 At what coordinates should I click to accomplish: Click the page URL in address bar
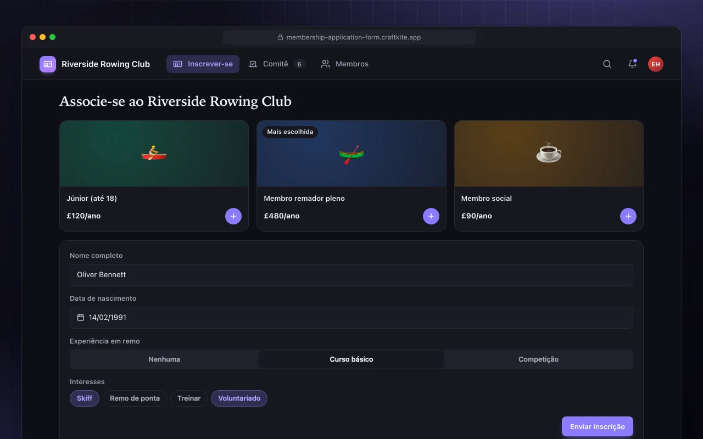pyautogui.click(x=354, y=37)
